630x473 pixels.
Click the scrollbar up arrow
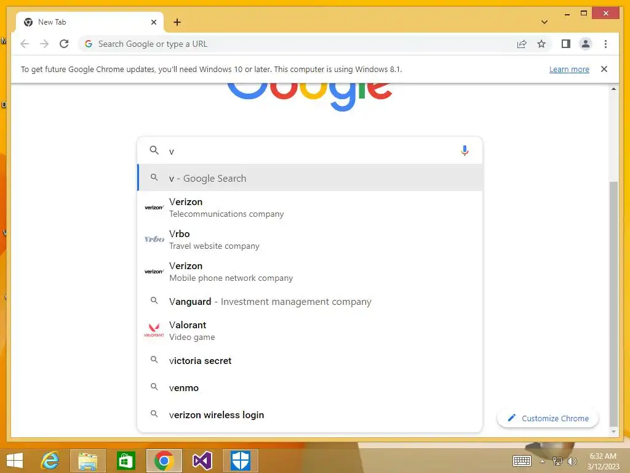[x=613, y=89]
